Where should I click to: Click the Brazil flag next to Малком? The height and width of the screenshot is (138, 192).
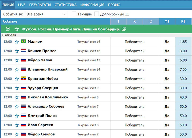click(x=24, y=41)
